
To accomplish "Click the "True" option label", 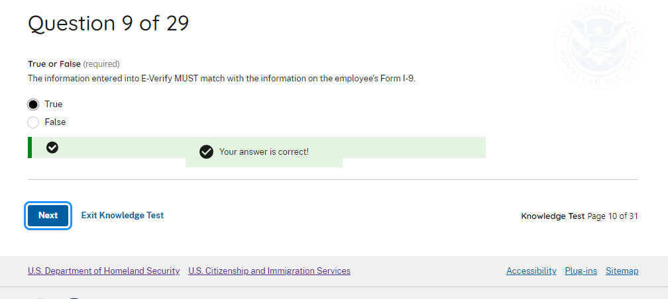I will [54, 104].
